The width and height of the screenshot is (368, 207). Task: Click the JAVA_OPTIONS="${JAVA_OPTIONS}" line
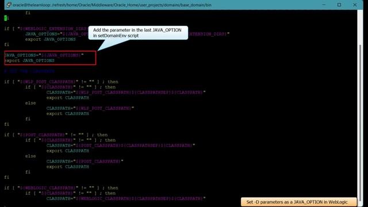pyautogui.click(x=44, y=55)
